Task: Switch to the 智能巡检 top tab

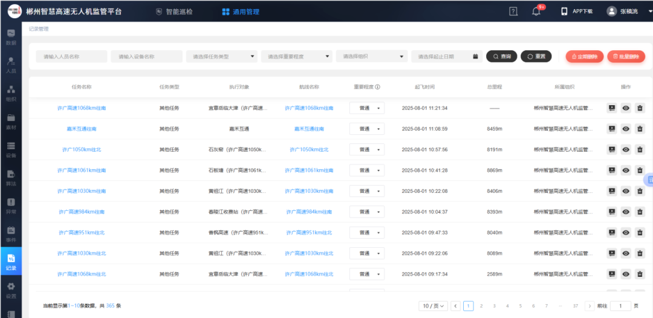Action: (174, 11)
